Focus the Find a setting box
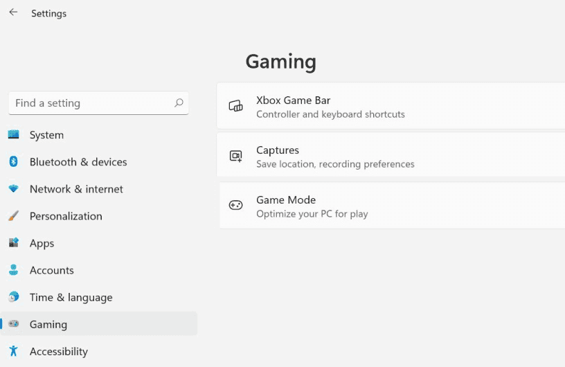Image resolution: width=565 pixels, height=367 pixels. pos(98,103)
